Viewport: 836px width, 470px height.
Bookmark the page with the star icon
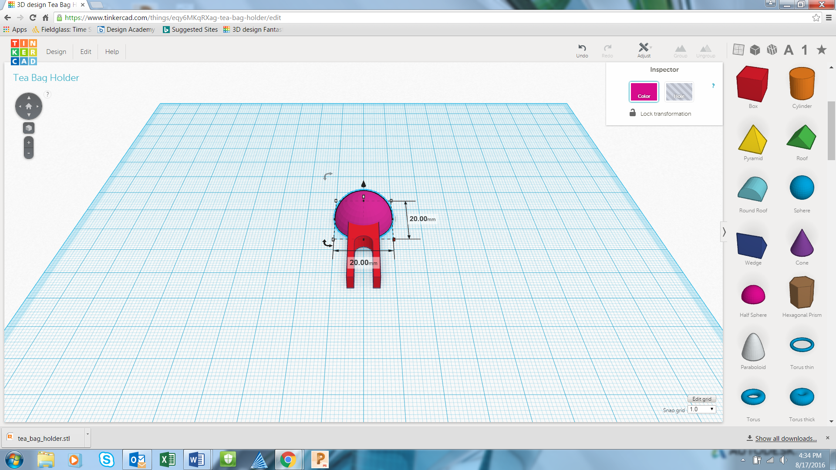[816, 18]
